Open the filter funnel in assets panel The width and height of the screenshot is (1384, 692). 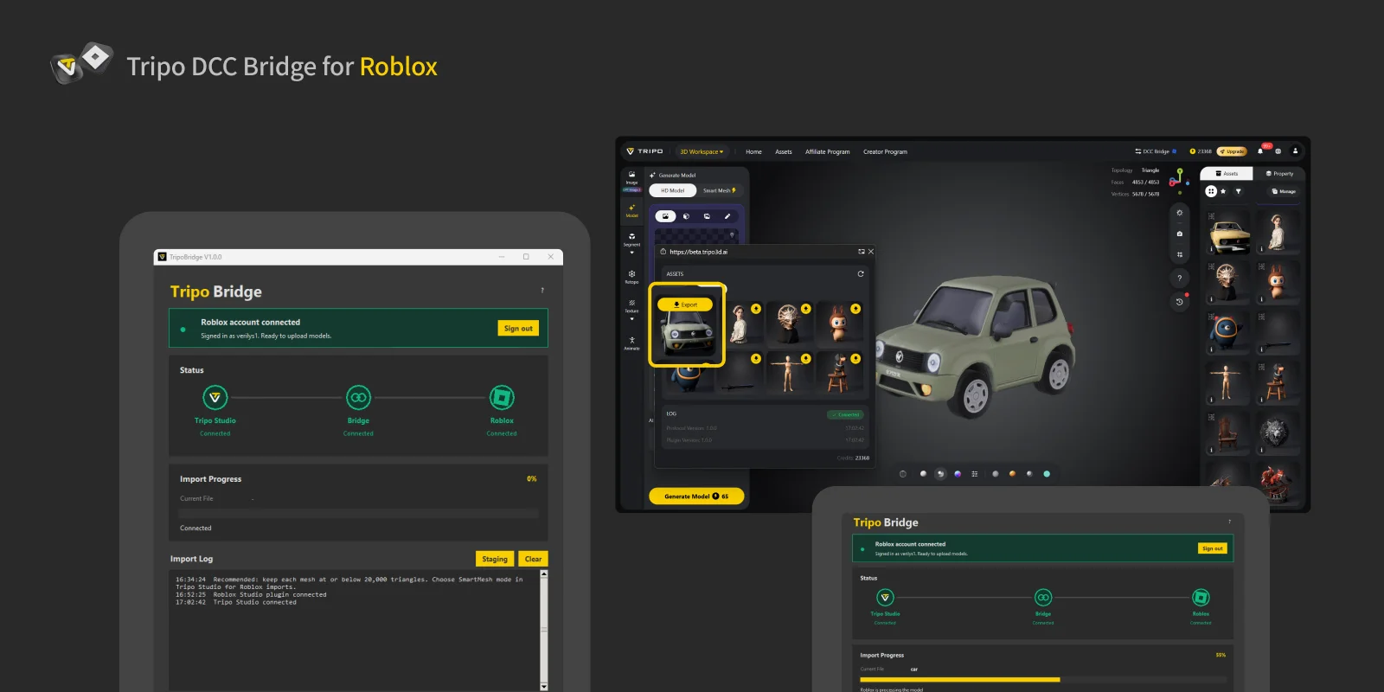(x=1238, y=191)
